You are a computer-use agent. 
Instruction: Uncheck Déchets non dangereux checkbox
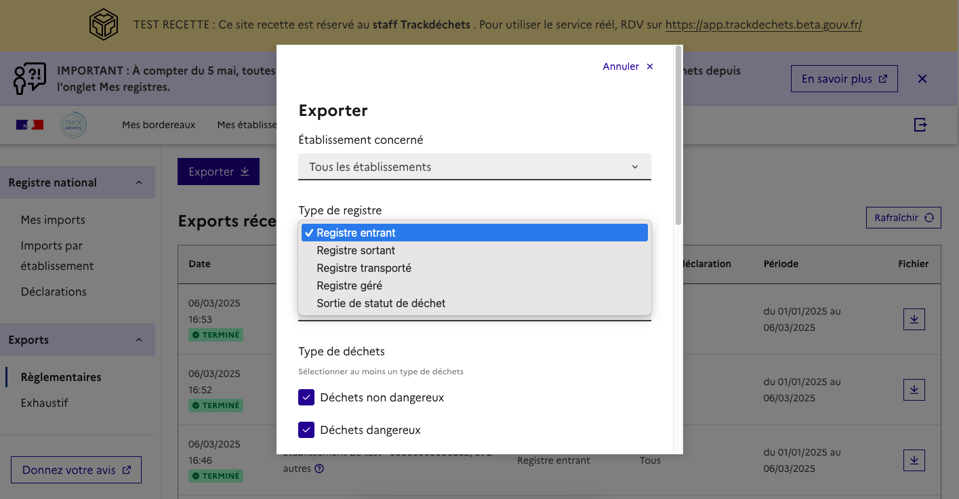click(306, 397)
